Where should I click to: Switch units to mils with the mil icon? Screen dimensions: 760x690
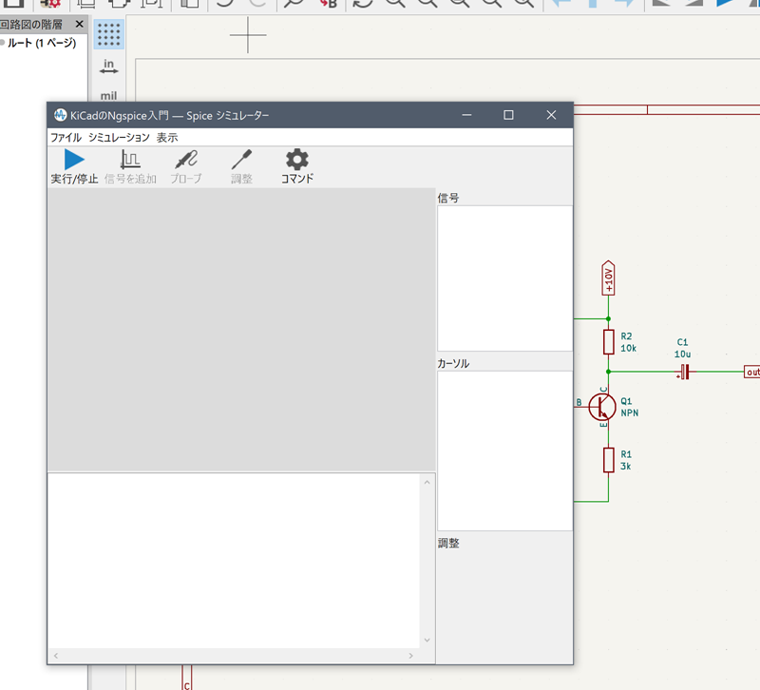pos(108,96)
